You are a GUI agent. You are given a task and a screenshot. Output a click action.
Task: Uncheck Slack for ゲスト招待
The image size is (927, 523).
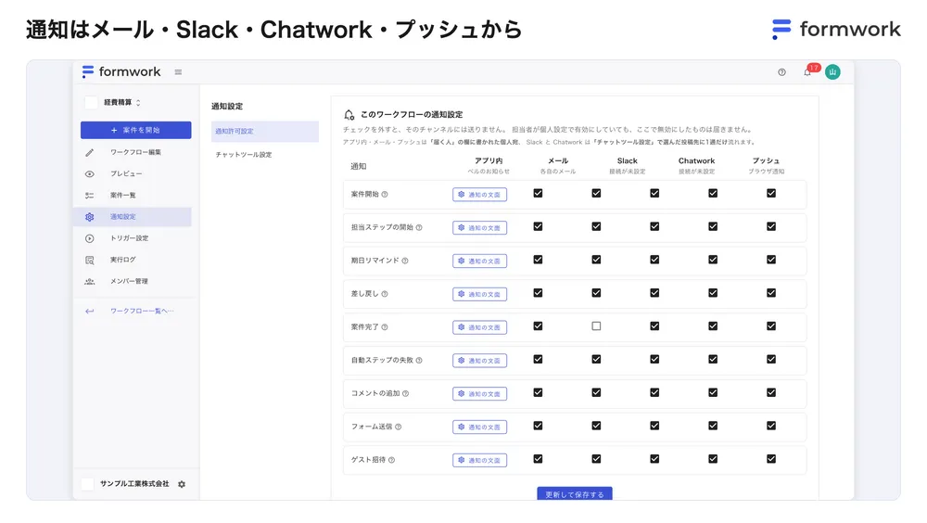coord(654,458)
